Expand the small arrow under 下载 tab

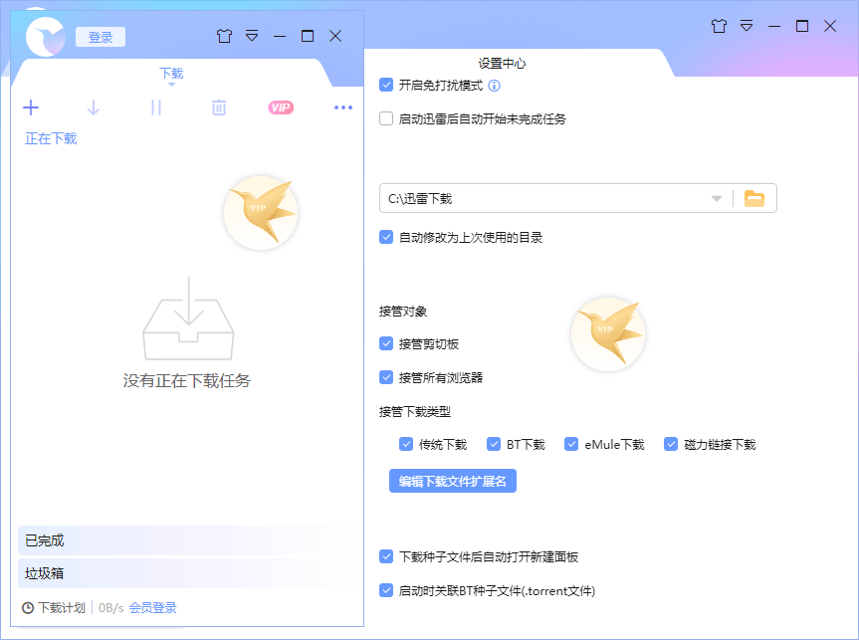click(171, 85)
